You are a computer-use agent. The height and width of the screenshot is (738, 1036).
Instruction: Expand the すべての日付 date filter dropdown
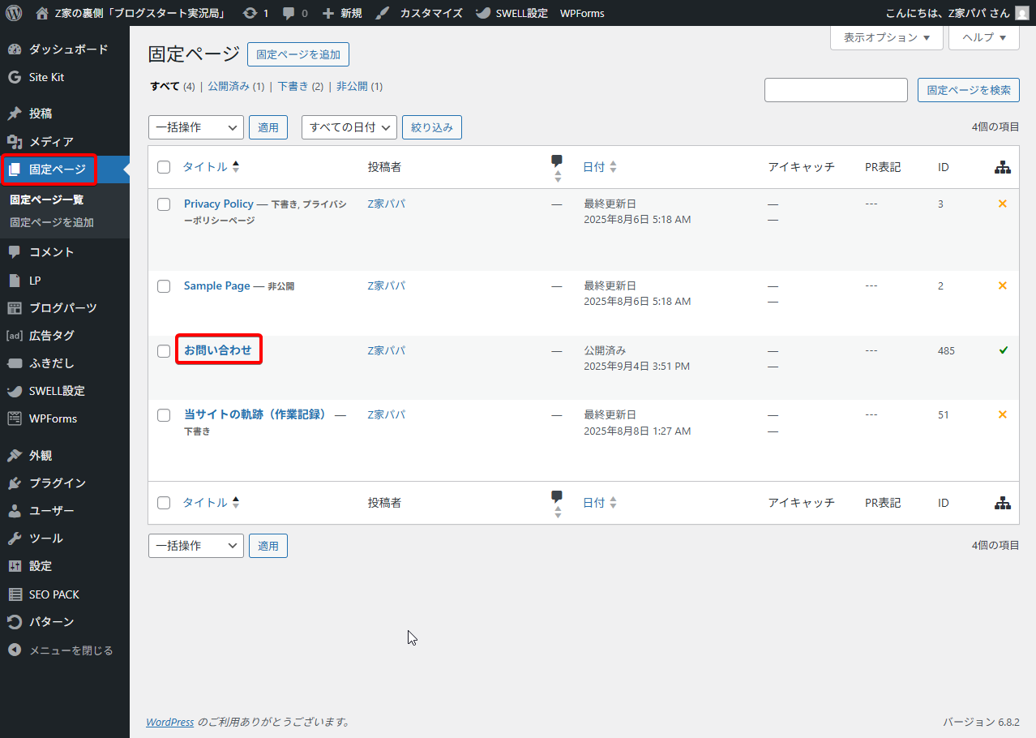(349, 127)
